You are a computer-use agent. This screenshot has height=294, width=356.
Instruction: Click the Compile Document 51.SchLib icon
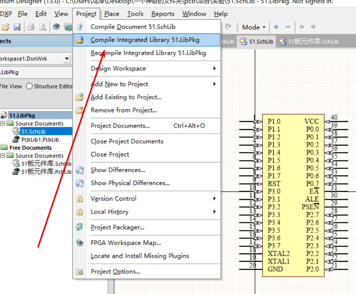80,27
